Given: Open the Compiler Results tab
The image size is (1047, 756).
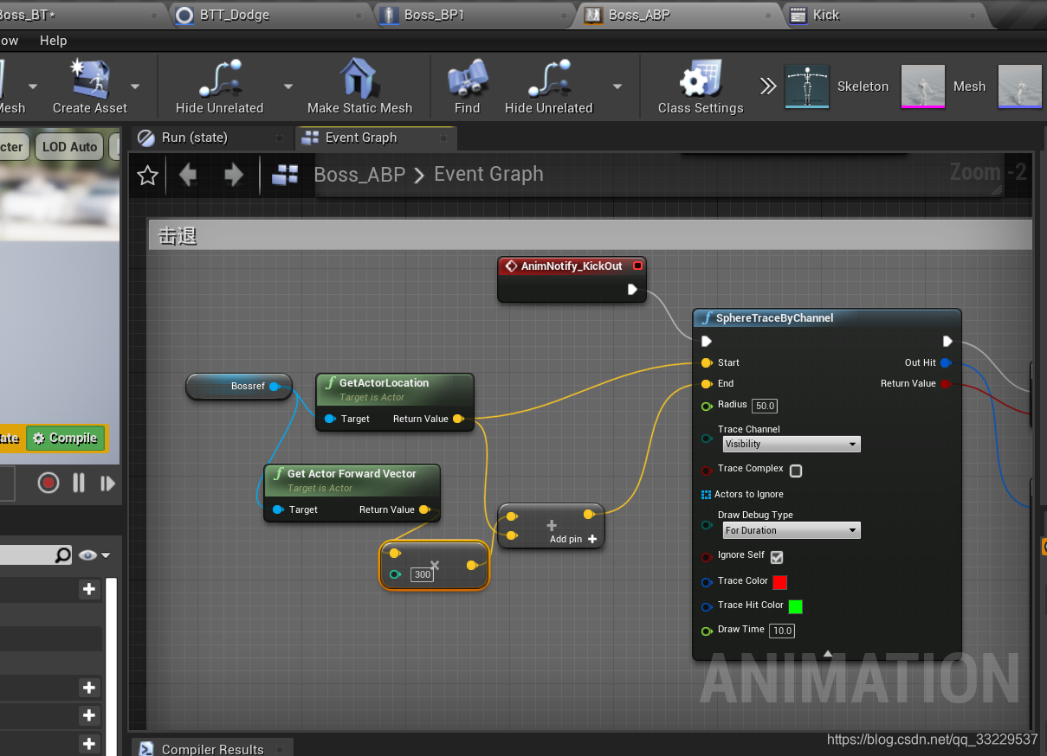Looking at the screenshot, I should click(x=212, y=749).
